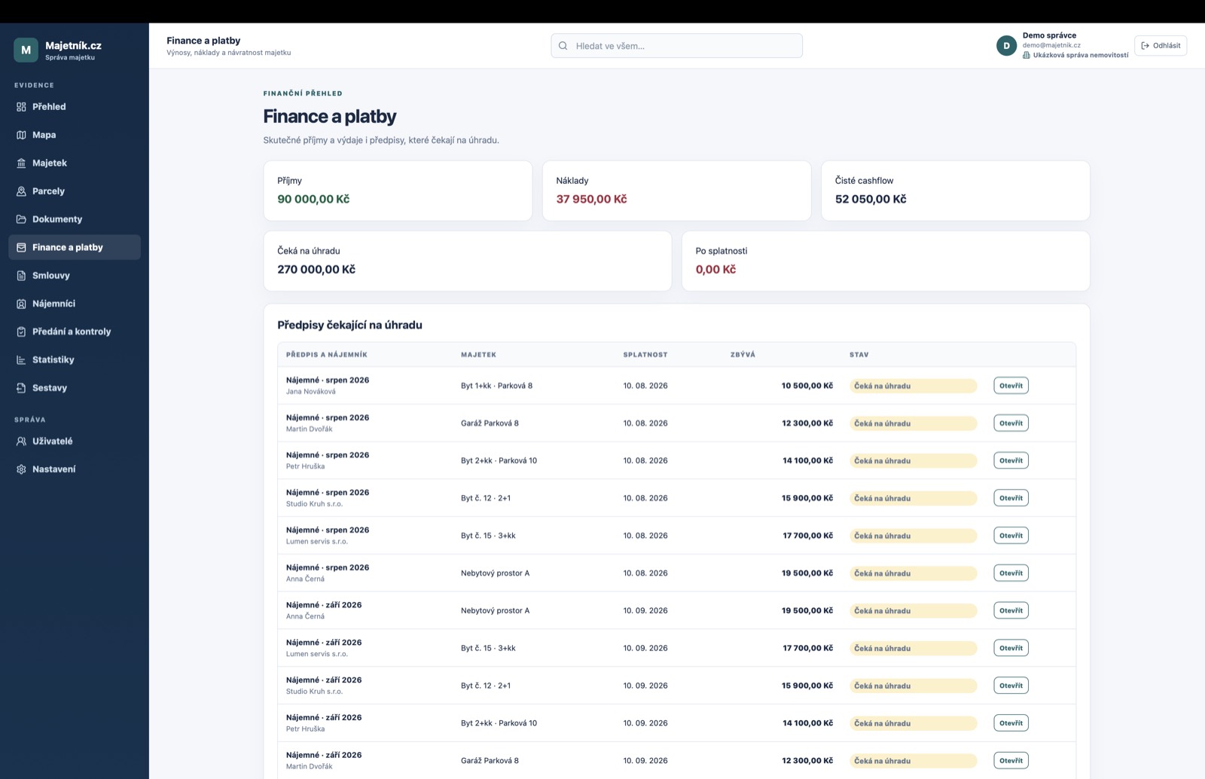Click the Zbývá column header
The height and width of the screenshot is (779, 1205).
tap(743, 355)
